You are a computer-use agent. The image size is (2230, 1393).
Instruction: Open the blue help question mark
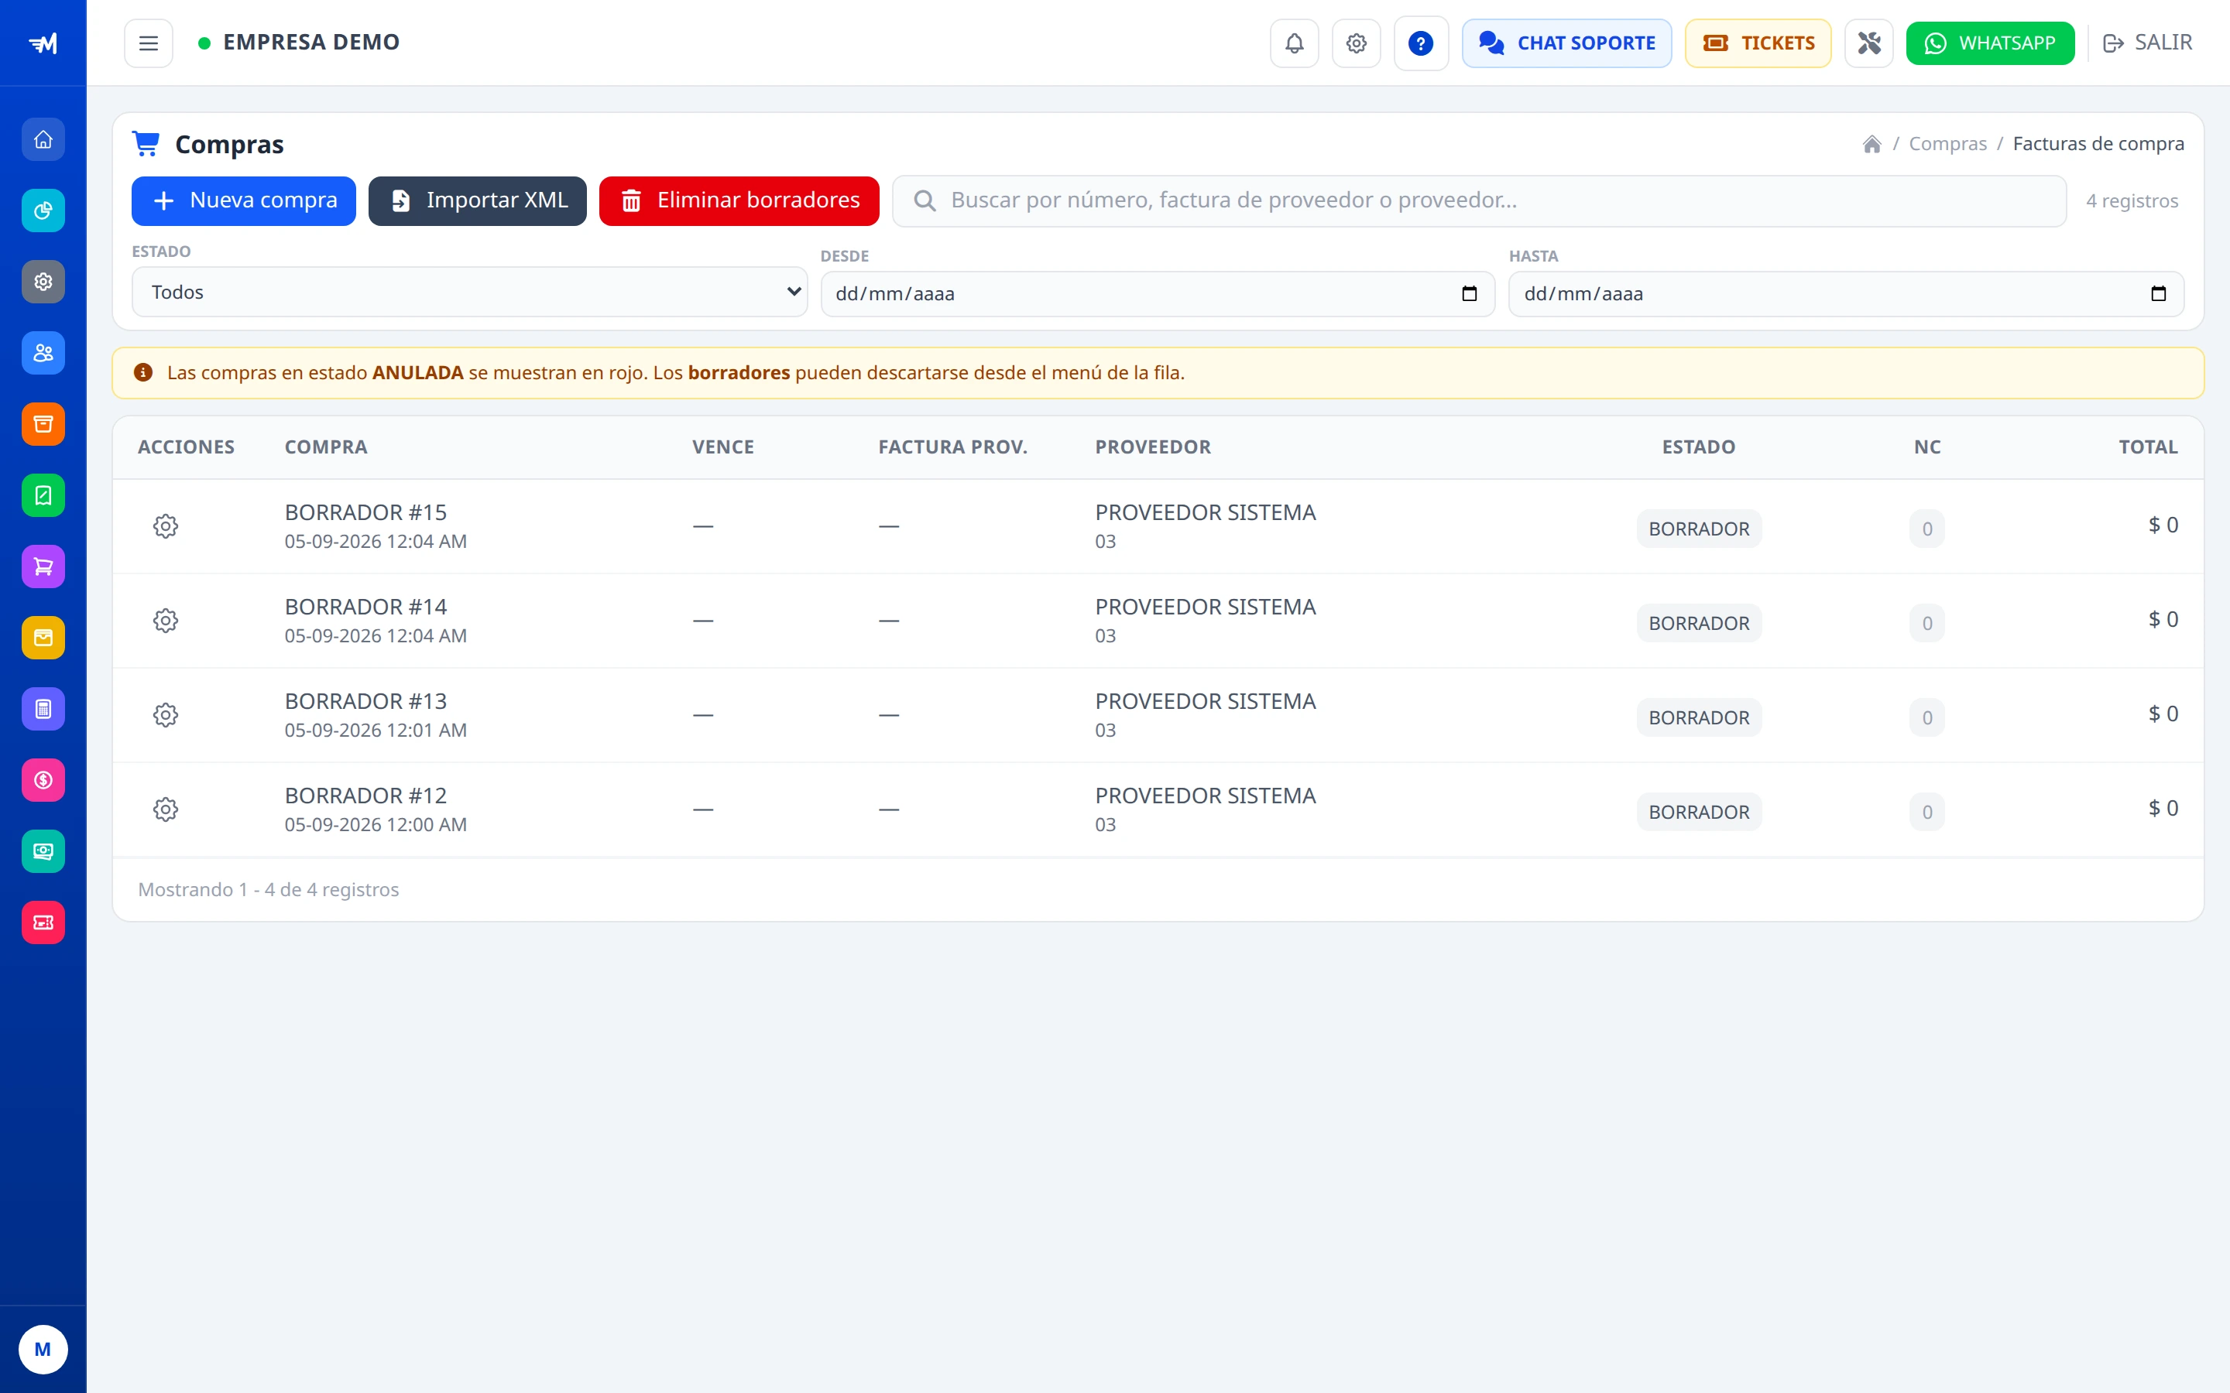point(1421,43)
